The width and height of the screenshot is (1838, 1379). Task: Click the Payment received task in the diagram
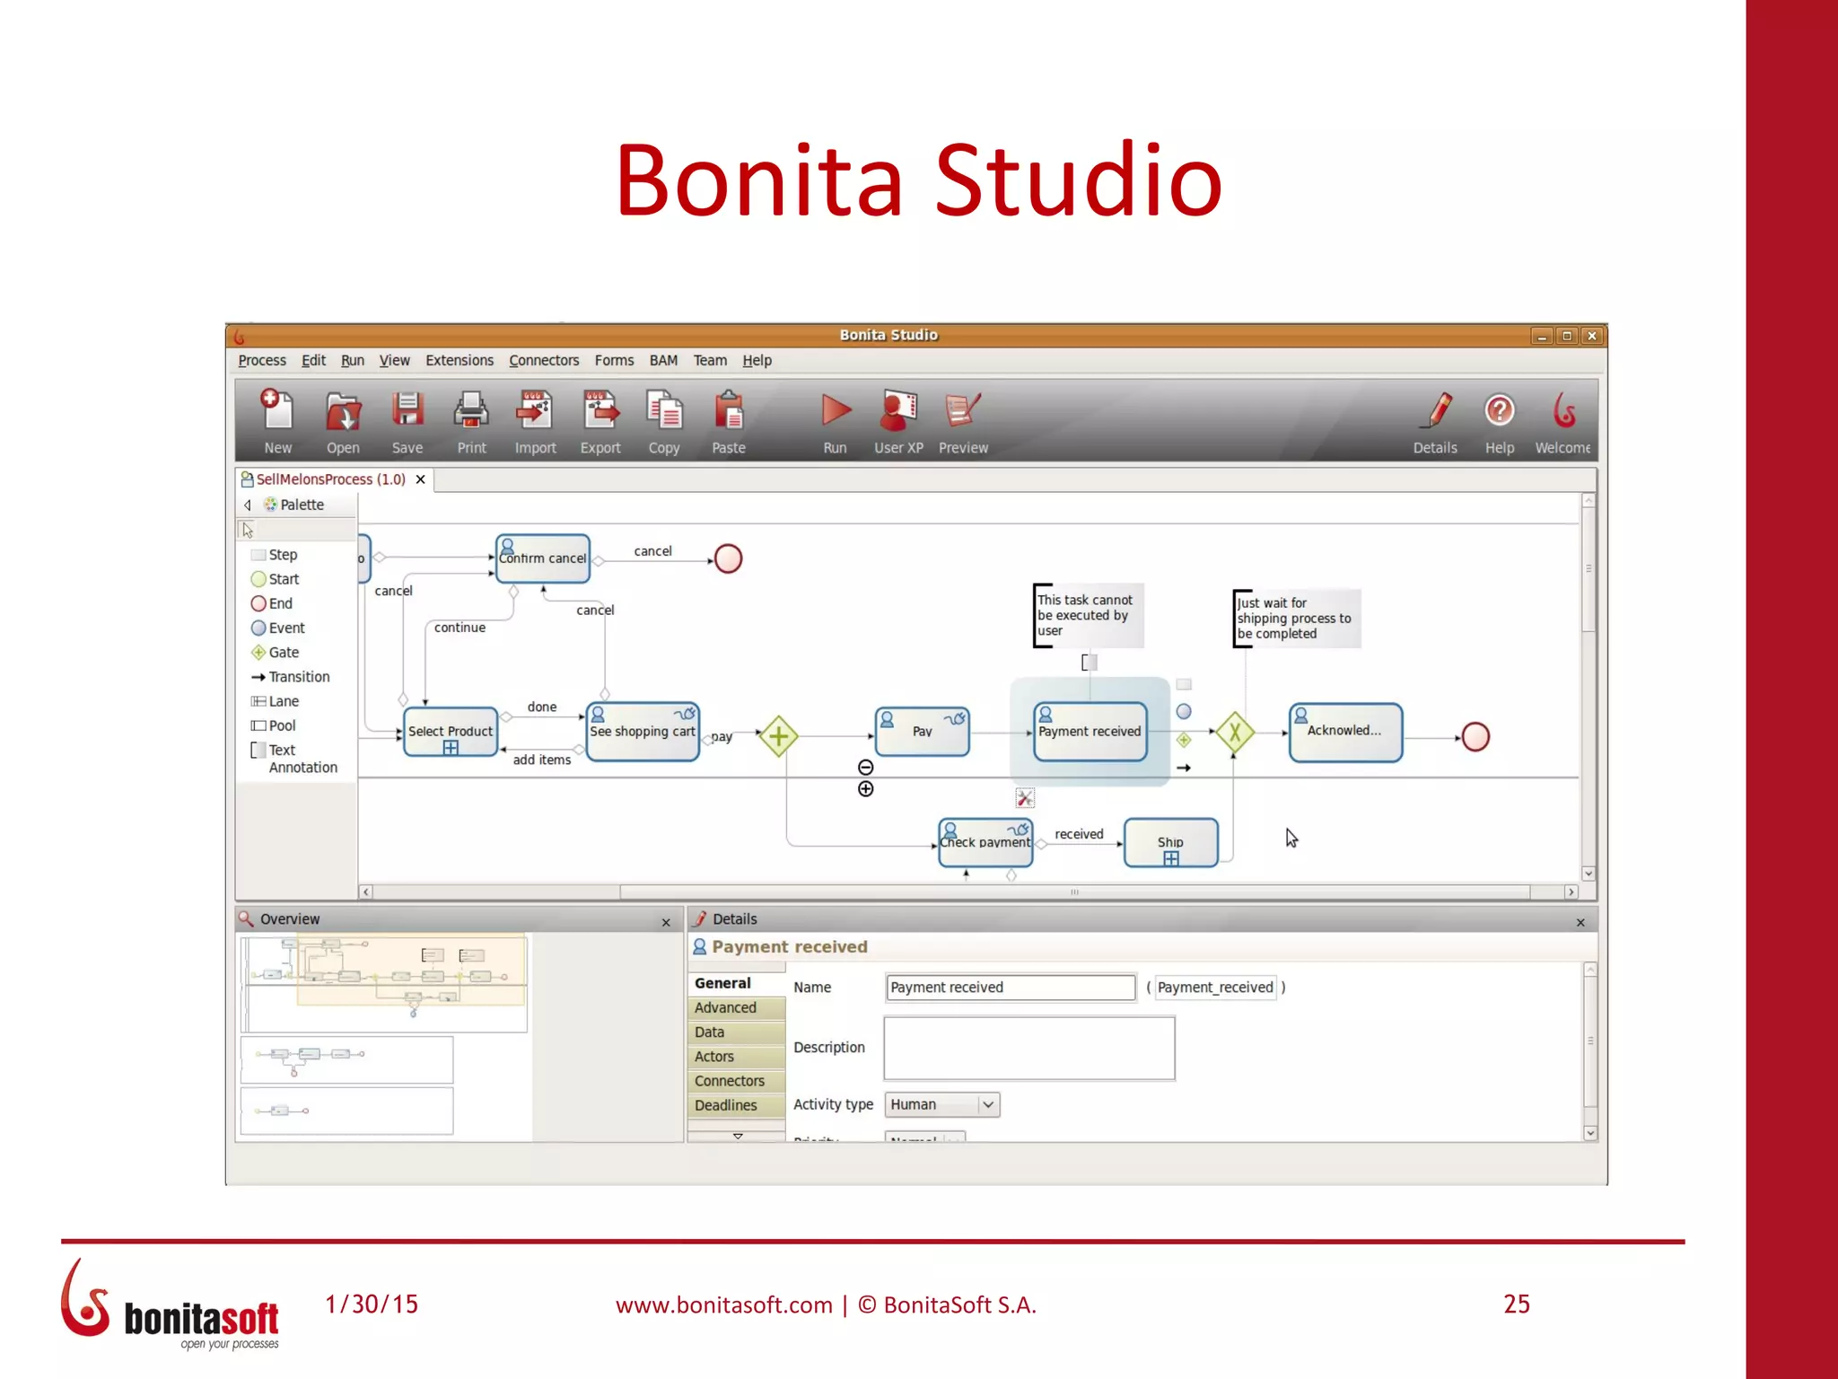pyautogui.click(x=1090, y=733)
